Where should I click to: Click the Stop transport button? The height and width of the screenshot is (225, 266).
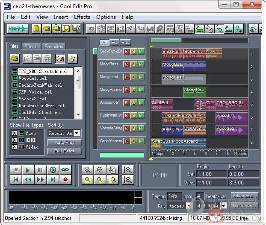16,169
